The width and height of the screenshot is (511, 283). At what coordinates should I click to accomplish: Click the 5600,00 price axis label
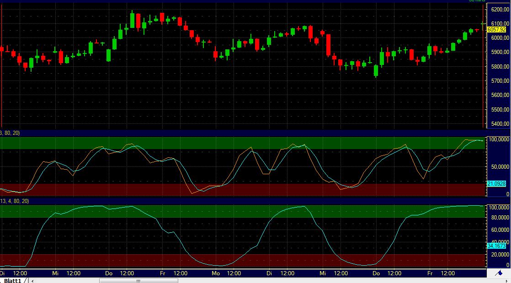pos(500,95)
